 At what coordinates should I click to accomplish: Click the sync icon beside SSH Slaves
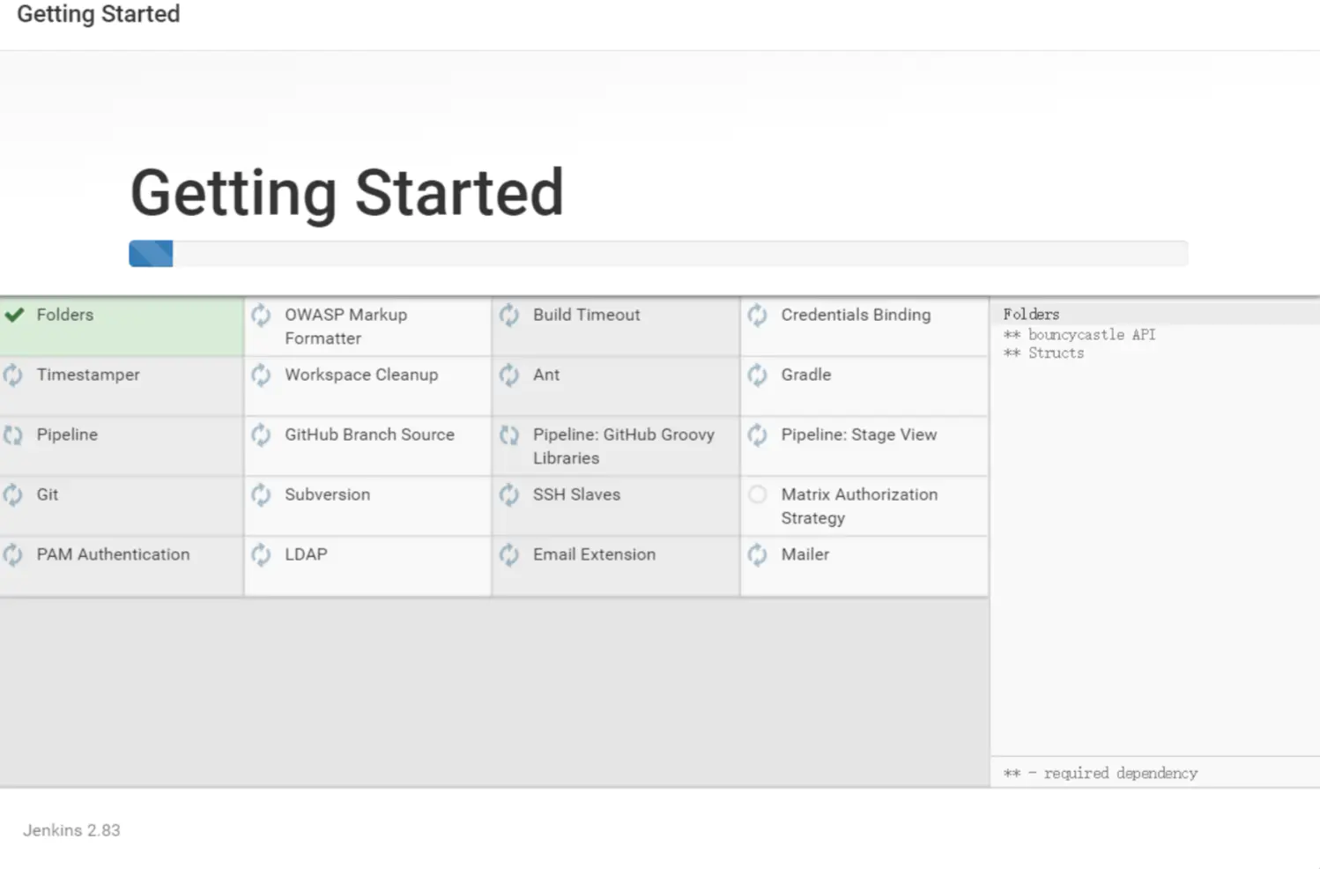click(x=509, y=494)
